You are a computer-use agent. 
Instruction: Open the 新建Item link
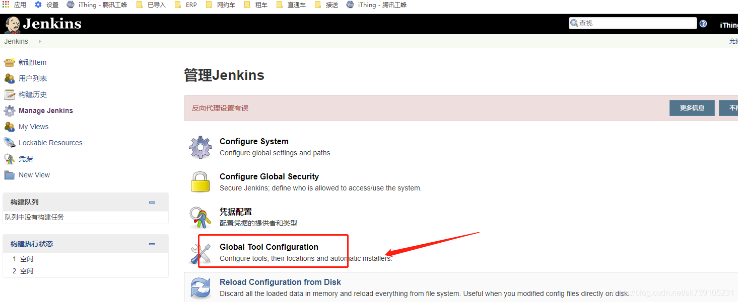click(32, 62)
